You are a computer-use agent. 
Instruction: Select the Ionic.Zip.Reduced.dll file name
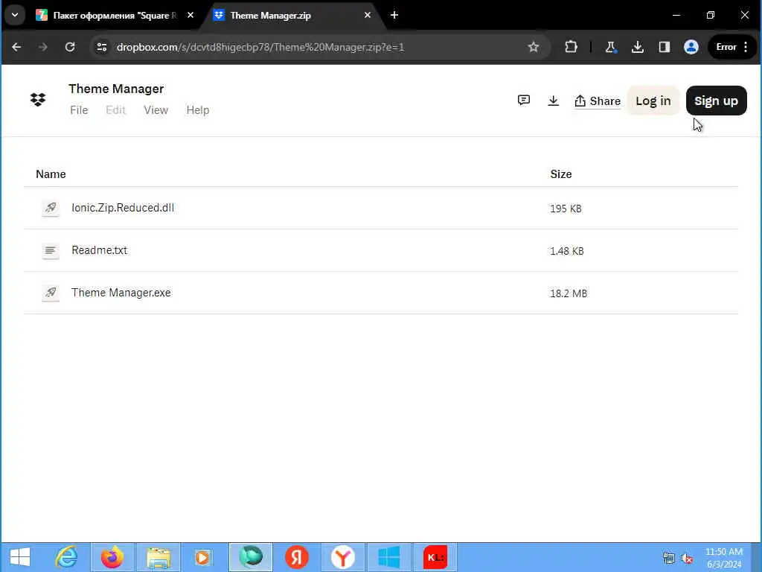pyautogui.click(x=123, y=208)
